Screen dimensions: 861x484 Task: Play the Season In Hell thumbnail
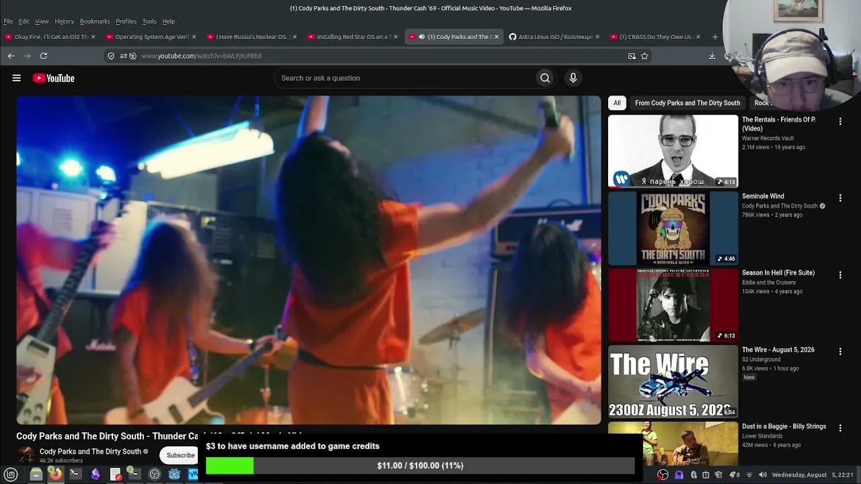[x=673, y=305]
